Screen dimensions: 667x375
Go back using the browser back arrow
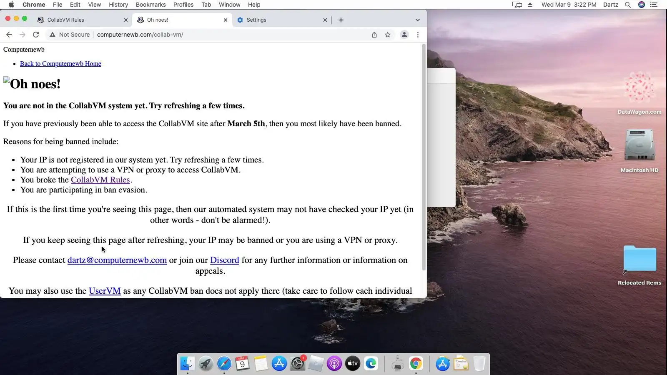tap(9, 35)
